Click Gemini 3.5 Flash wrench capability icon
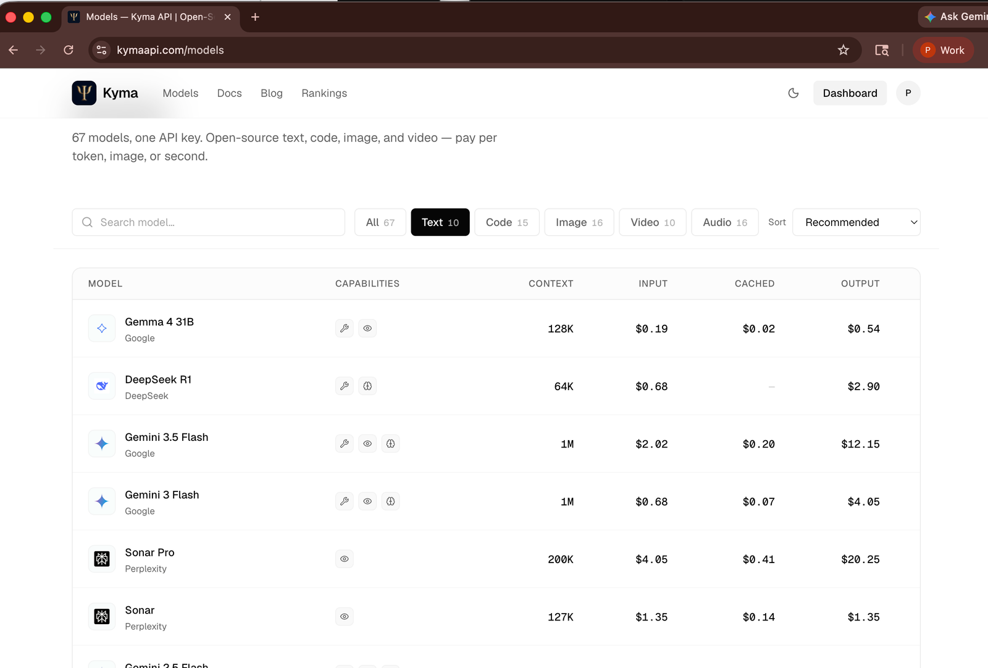 pos(345,444)
